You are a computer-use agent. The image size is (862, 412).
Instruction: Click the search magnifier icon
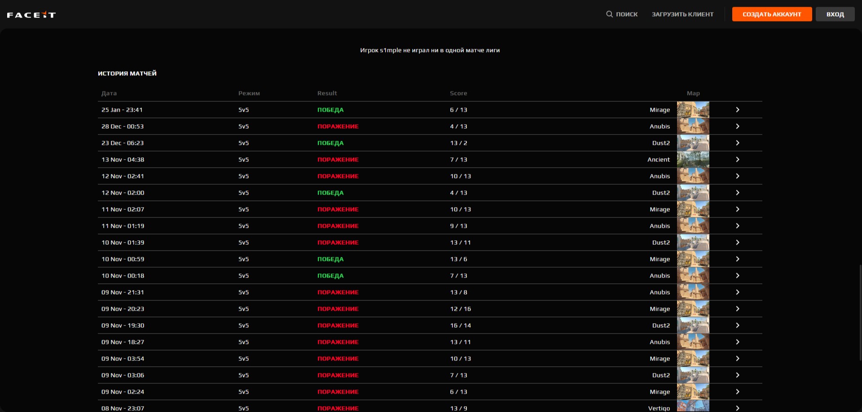(x=609, y=14)
